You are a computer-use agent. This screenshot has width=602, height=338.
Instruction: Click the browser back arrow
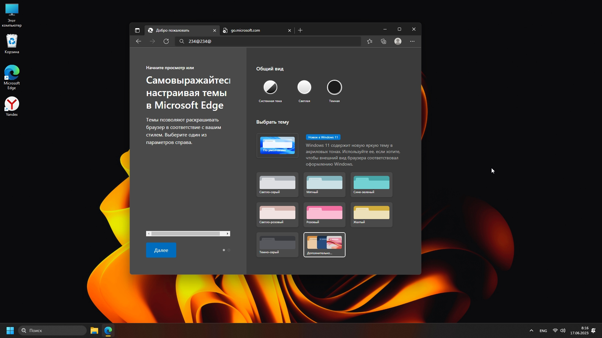coord(139,41)
